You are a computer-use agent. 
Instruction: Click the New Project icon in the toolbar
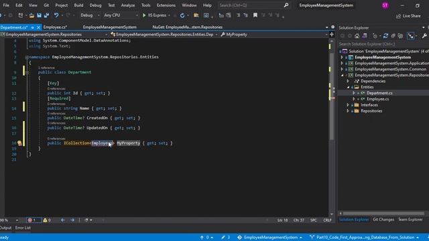tap(21, 15)
